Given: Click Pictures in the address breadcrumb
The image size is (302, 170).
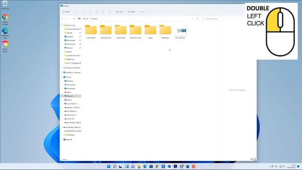Looking at the screenshot, I should tap(94, 19).
